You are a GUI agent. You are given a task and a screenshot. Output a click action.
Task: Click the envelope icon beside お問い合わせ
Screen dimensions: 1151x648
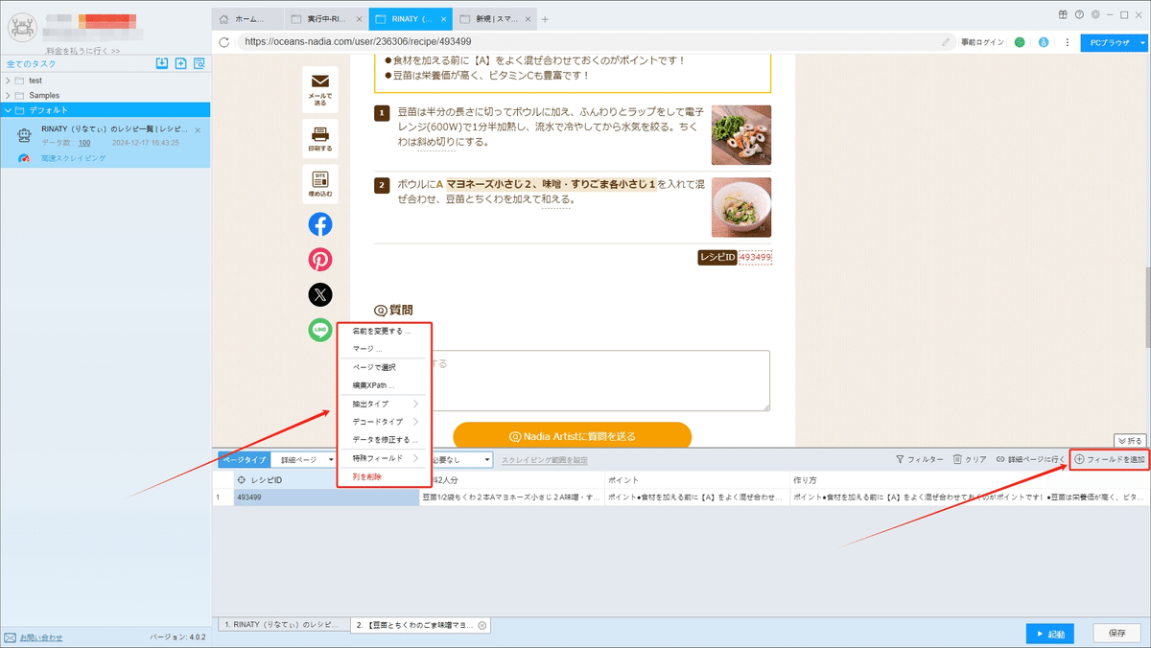pos(10,636)
